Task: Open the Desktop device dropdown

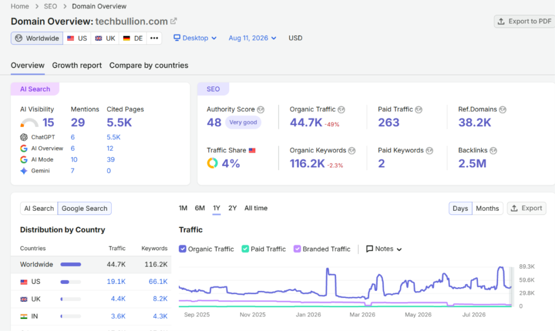Action: click(195, 38)
